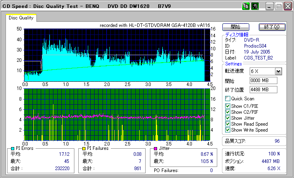The width and height of the screenshot is (294, 178).
Task: Click the 4488 MB end position field
Action: (264, 90)
